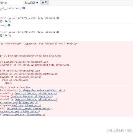133x133 pixels.
Task: Open first errorHandling vue.runtime.esm.js?2b0e:1854:1 link
Action: pos(36,93)
